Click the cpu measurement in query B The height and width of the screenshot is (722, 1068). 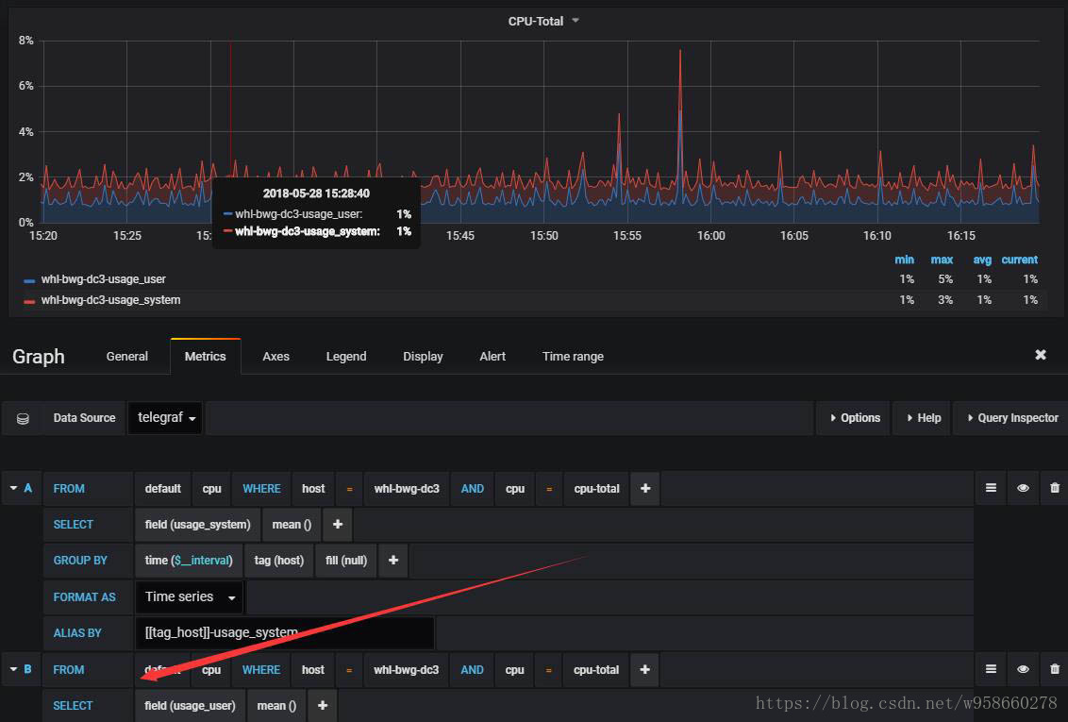(x=211, y=669)
